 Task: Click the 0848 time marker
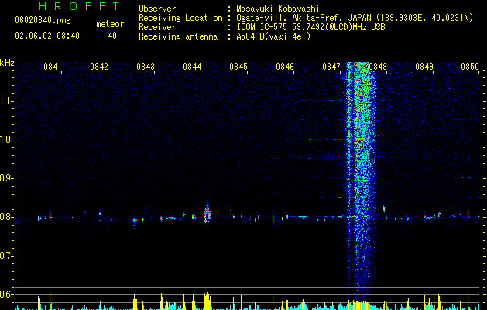378,67
